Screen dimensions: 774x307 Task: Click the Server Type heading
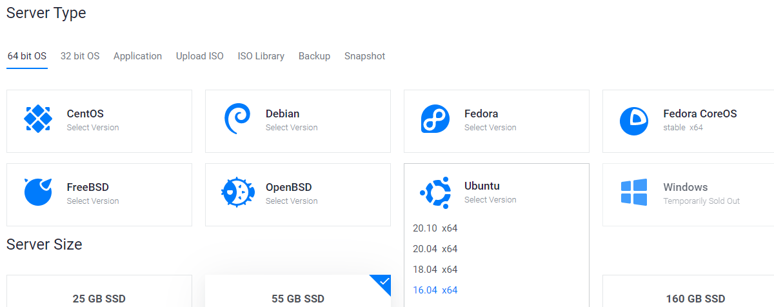click(x=46, y=13)
